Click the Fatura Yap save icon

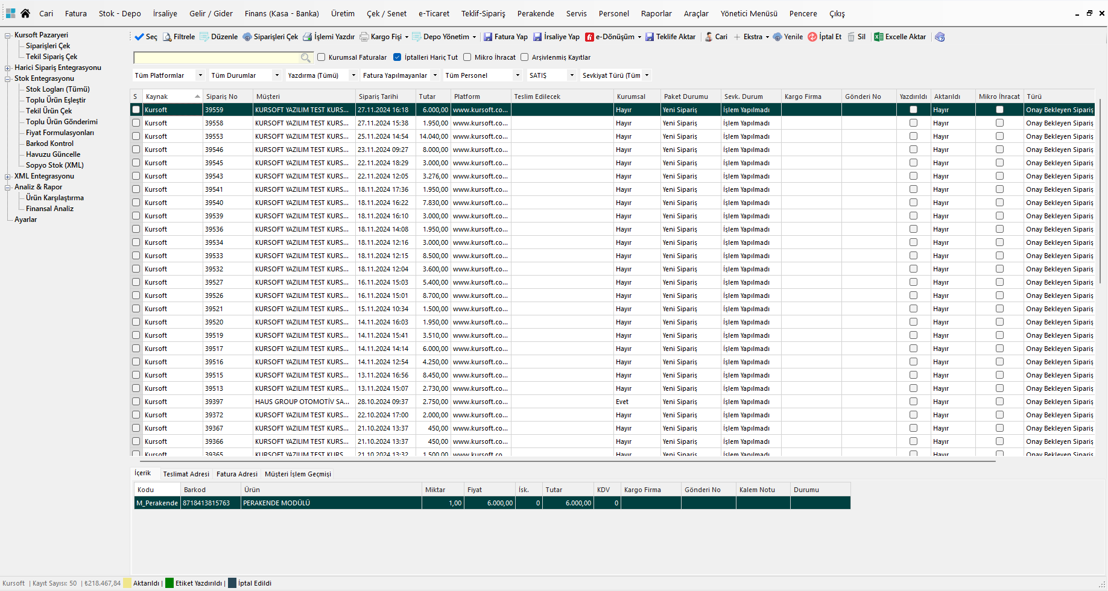488,37
